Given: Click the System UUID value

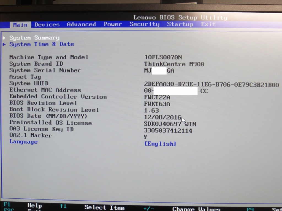Looking at the screenshot, I should (x=211, y=85).
